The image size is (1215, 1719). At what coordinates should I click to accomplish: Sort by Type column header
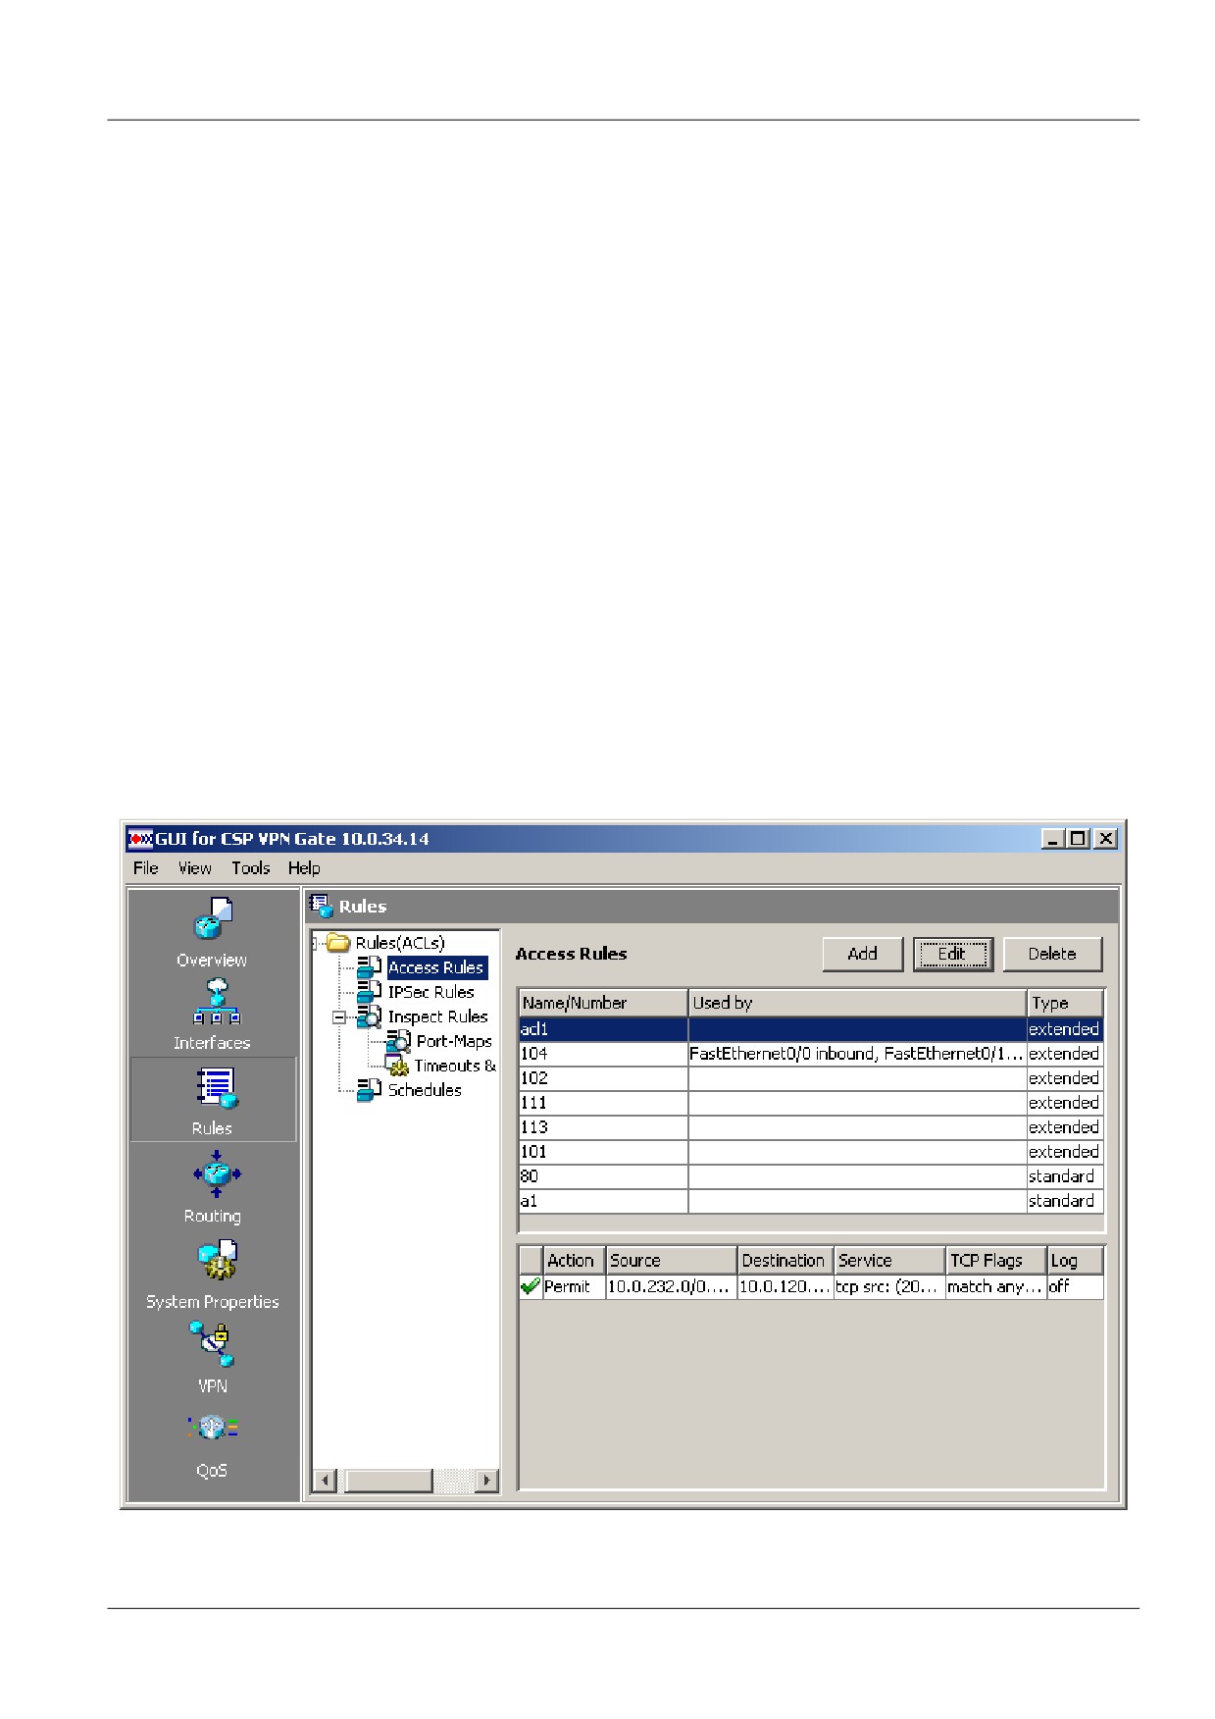click(x=1065, y=1003)
